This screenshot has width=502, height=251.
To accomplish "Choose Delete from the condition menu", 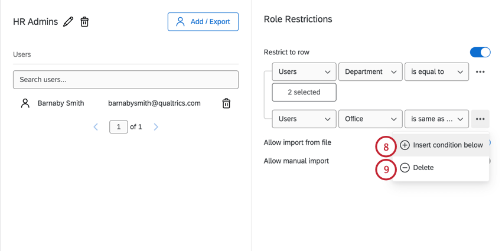I will click(423, 168).
